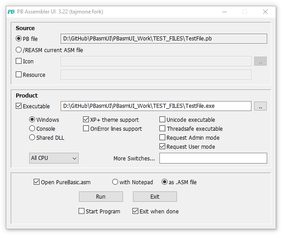Click the Exit button

[155, 196]
